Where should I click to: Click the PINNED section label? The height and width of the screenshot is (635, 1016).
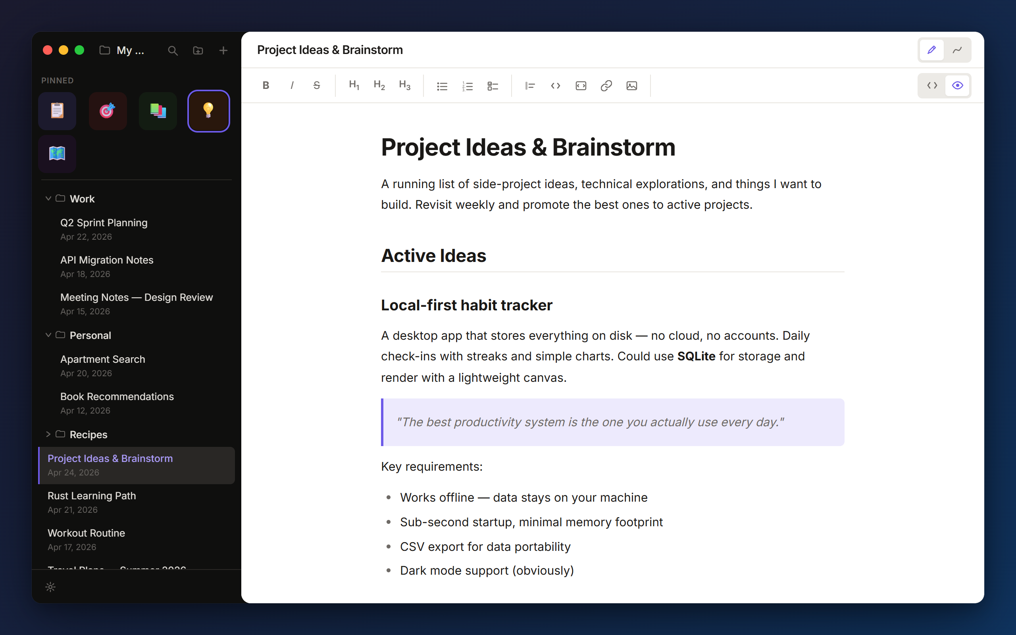58,80
